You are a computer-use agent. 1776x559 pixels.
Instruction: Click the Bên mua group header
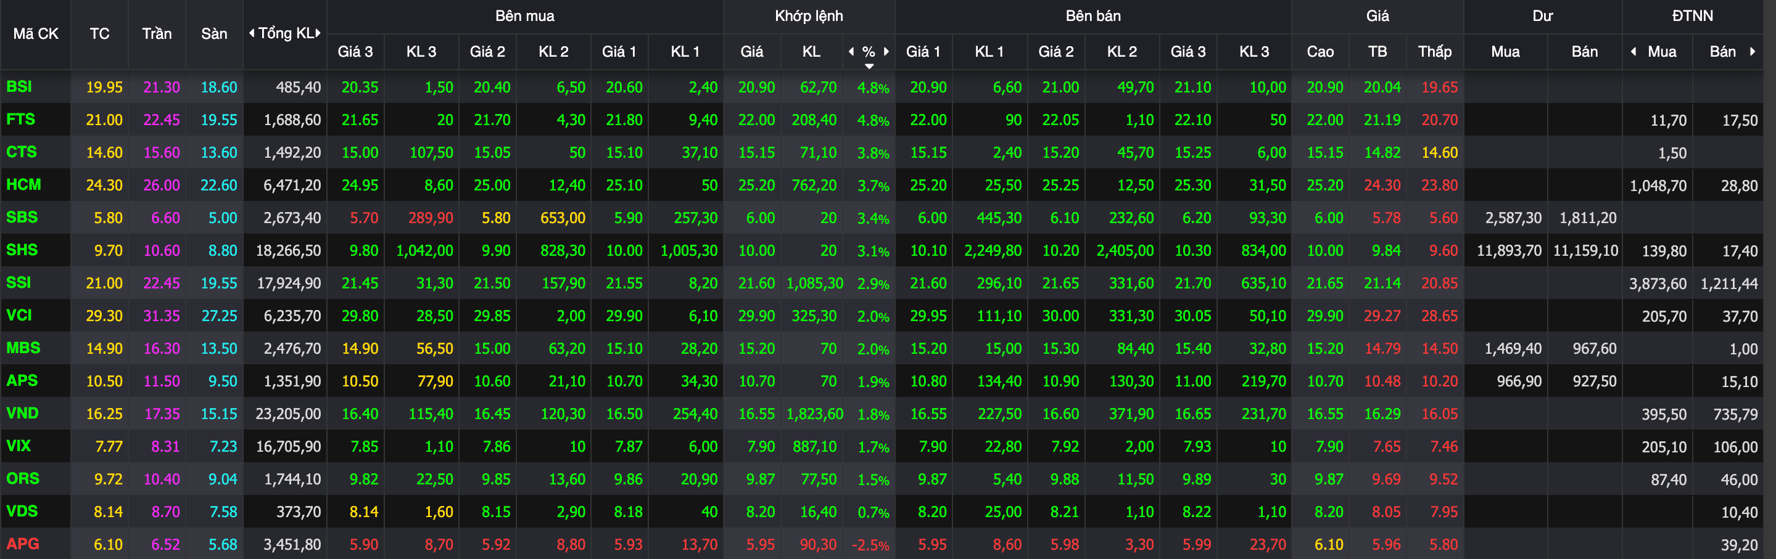(x=525, y=16)
